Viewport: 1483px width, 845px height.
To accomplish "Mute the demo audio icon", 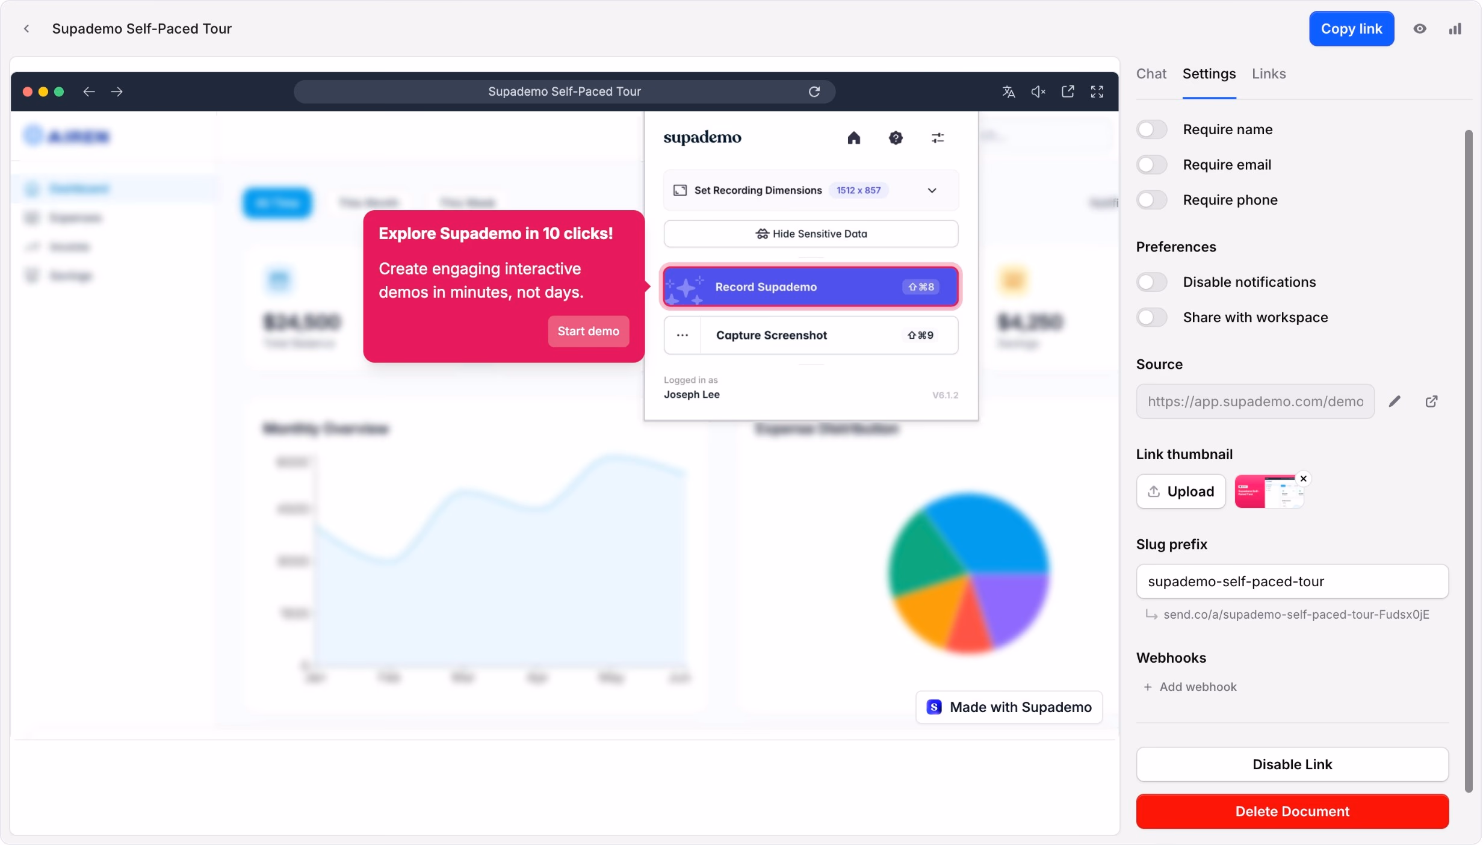I will pos(1038,91).
